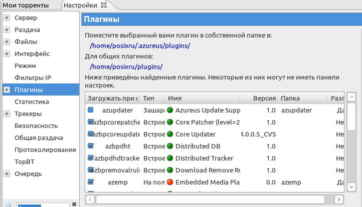Click the right arrow of the horizontal scrollbar

[338, 199]
